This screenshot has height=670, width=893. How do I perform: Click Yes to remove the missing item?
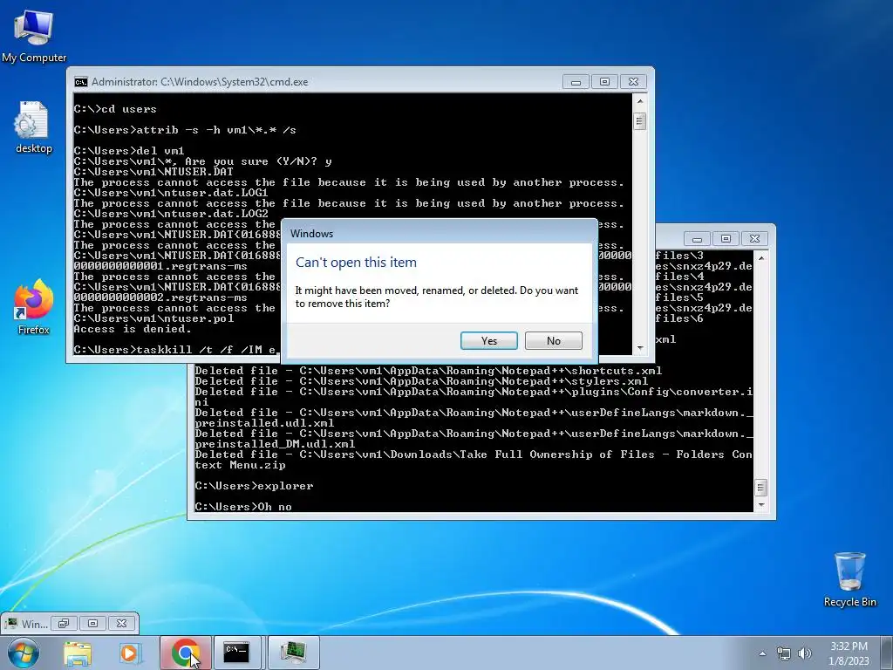click(488, 341)
